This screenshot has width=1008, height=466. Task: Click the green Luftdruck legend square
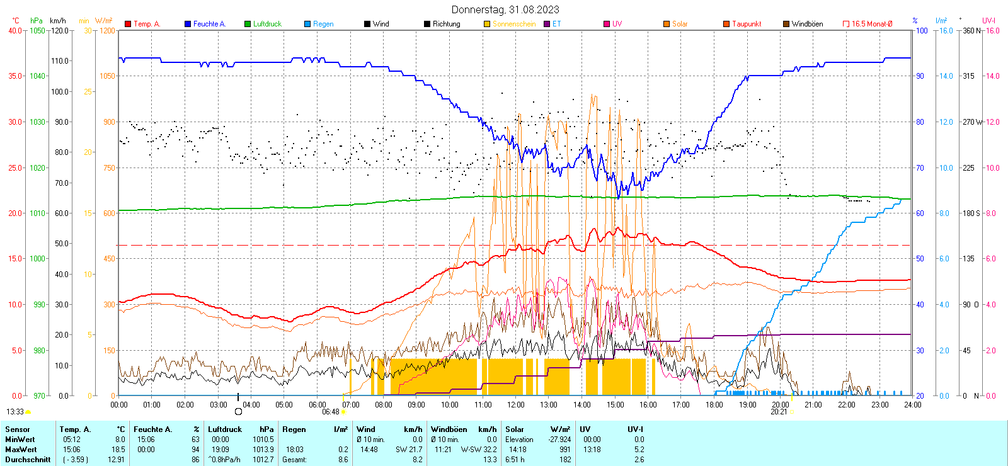(x=248, y=24)
